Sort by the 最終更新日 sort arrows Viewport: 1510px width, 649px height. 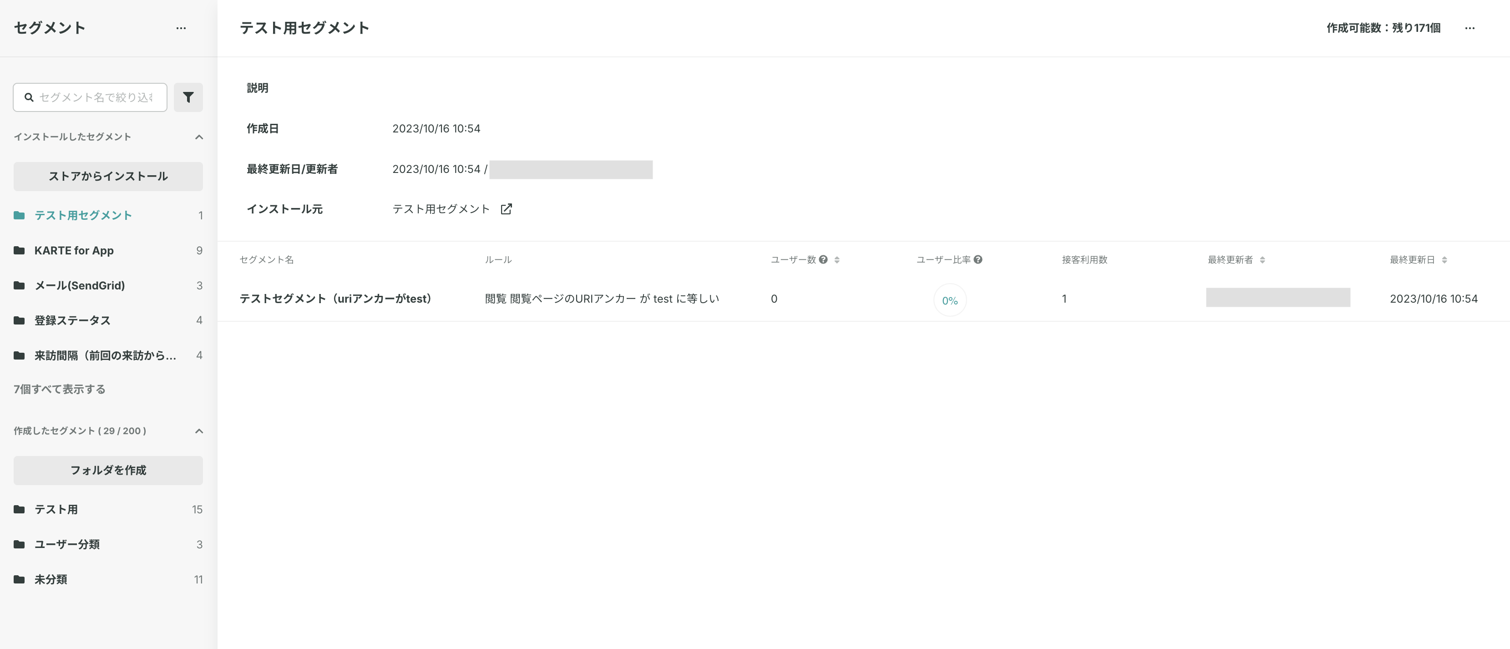1444,260
